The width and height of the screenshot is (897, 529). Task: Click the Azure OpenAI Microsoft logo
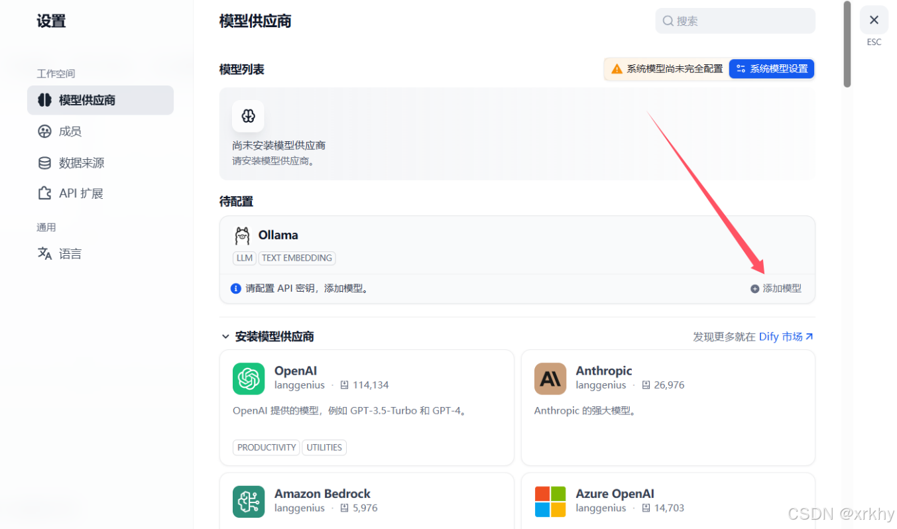tap(550, 502)
